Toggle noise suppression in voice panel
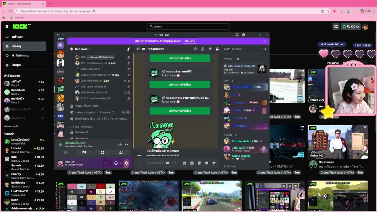Image resolution: width=377 pixels, height=212 pixels. tap(120, 145)
